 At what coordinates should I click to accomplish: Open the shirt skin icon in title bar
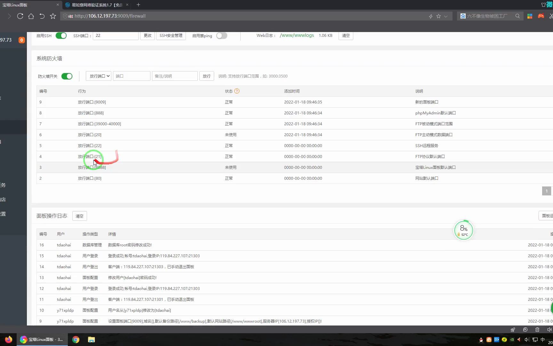(543, 5)
